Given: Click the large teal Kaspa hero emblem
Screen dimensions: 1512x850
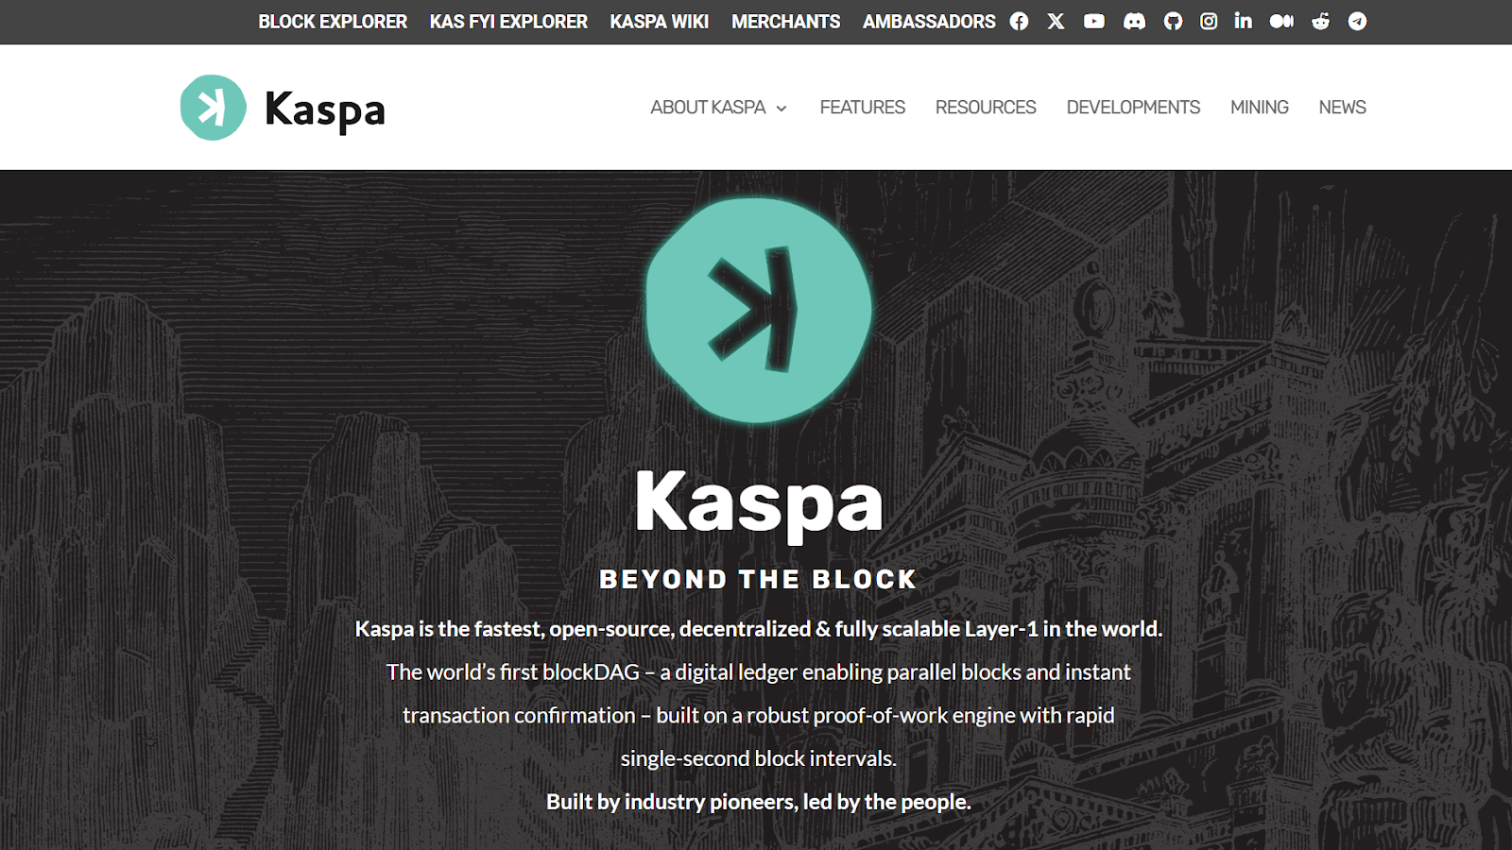Looking at the screenshot, I should point(758,310).
